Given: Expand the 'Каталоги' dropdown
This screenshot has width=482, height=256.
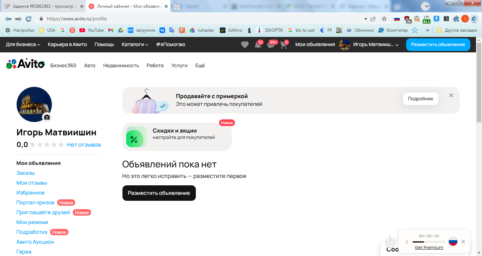Looking at the screenshot, I should 135,45.
